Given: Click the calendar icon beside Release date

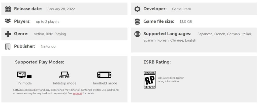Looking at the screenshot, I should 8,9.
